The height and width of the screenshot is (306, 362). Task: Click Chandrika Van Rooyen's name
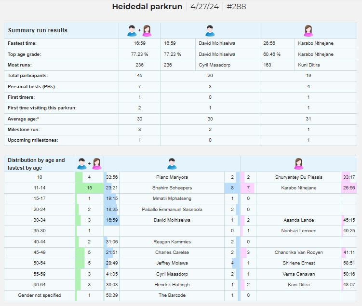point(298,253)
